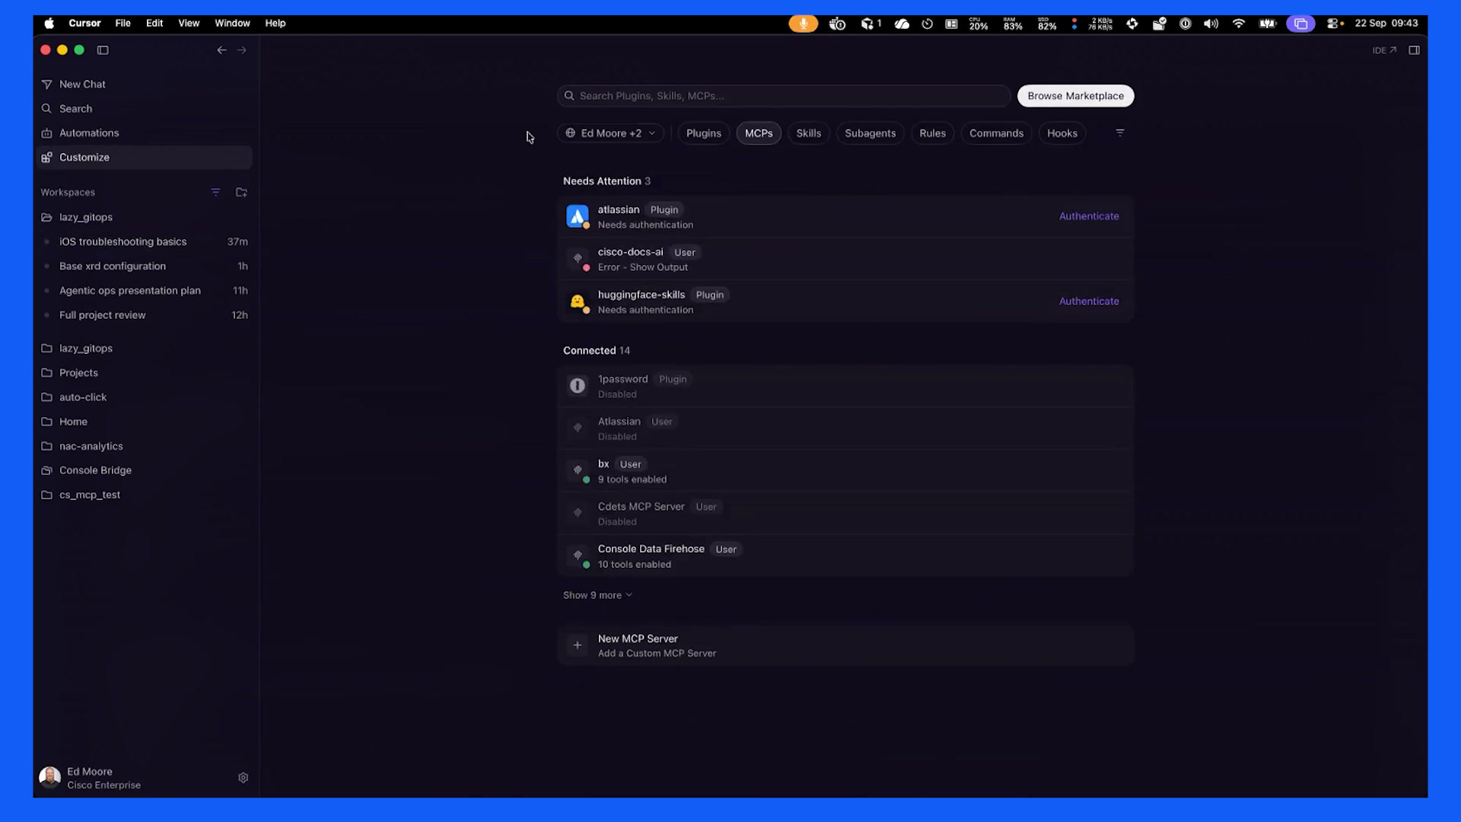The height and width of the screenshot is (822, 1461).
Task: Open the Commands tab
Action: [996, 133]
